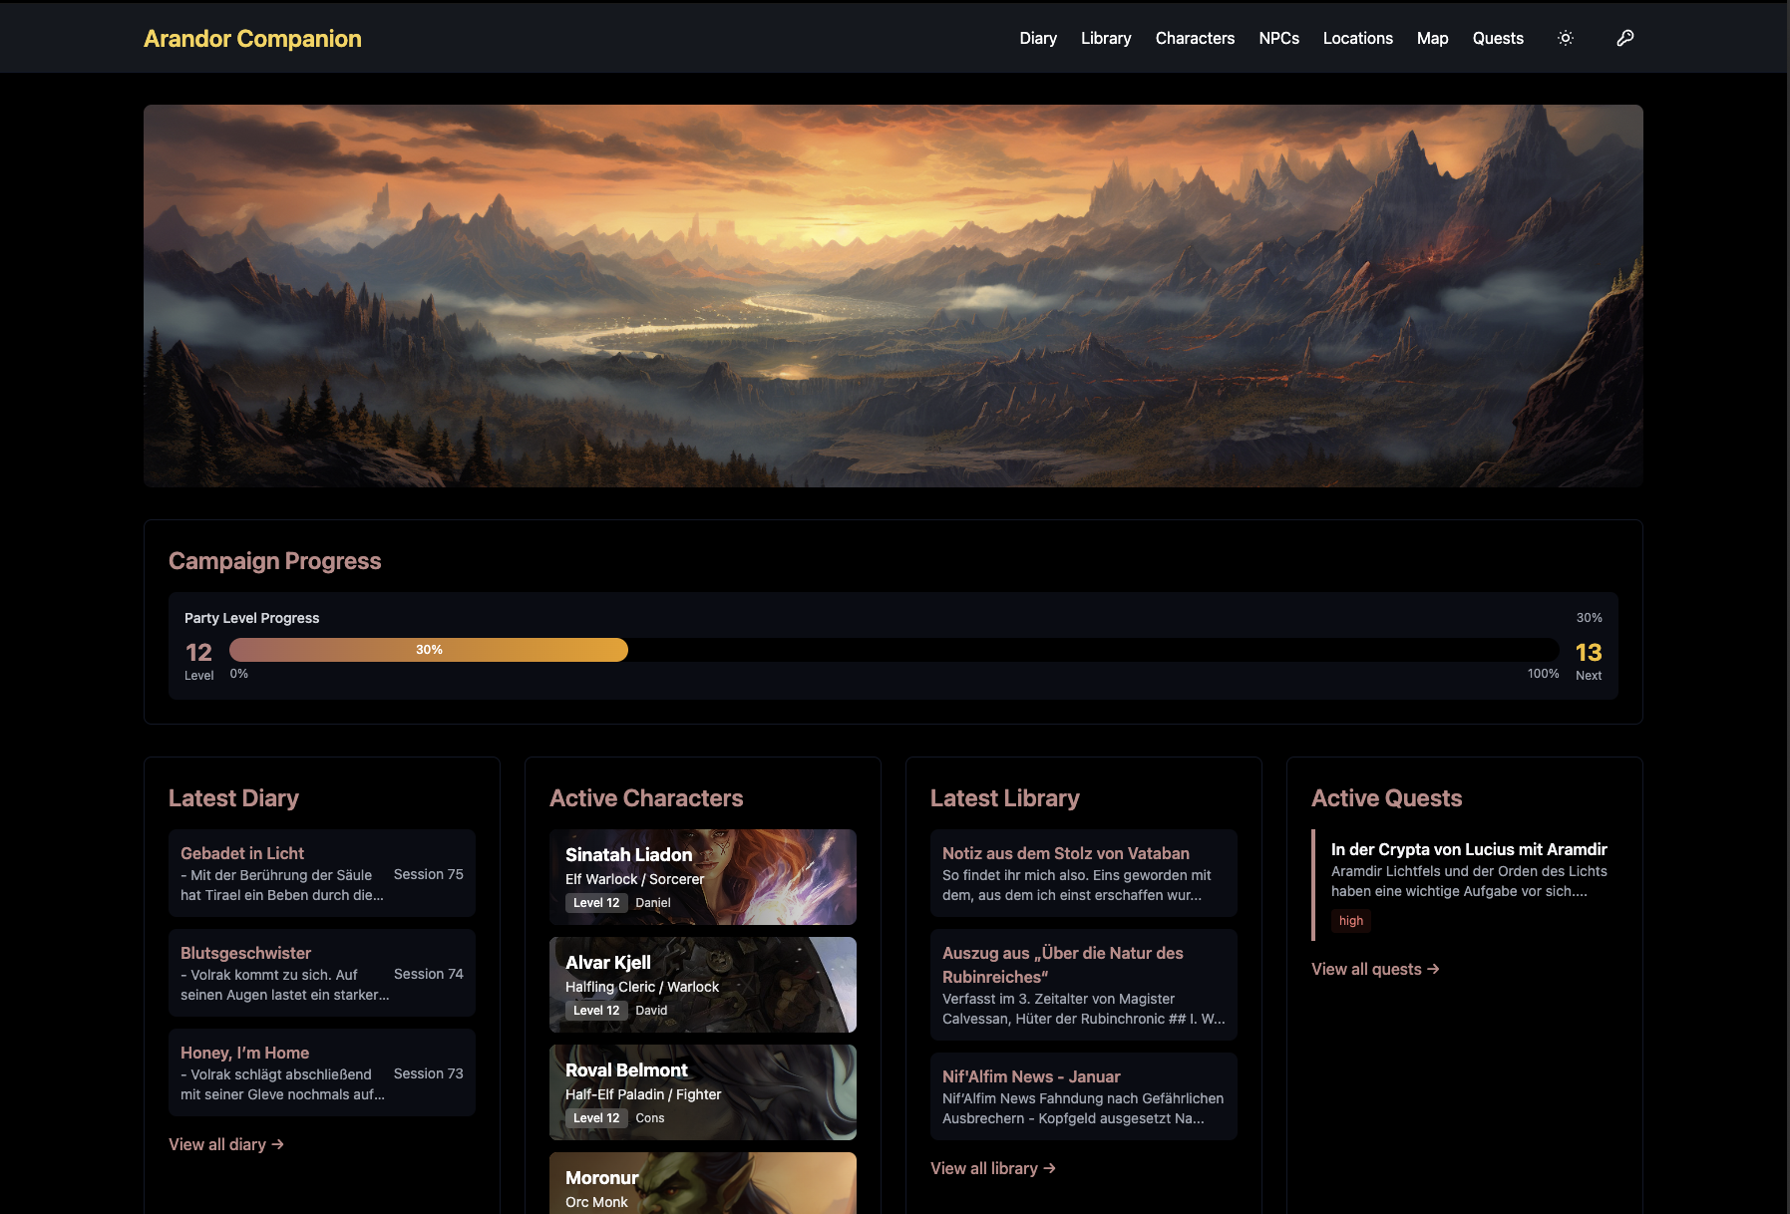Select NPCs in the top navigation
This screenshot has width=1790, height=1214.
tap(1278, 38)
